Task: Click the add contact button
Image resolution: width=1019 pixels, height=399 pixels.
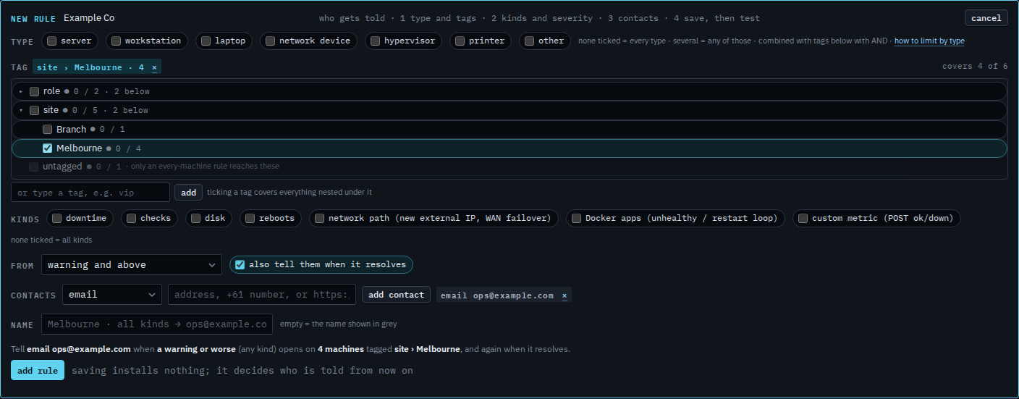Action: pos(396,295)
